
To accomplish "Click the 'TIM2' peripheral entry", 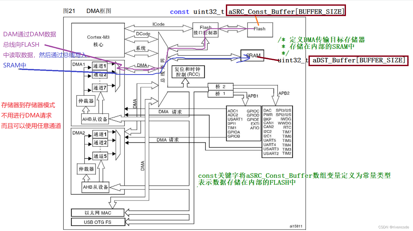I will click(287, 153).
